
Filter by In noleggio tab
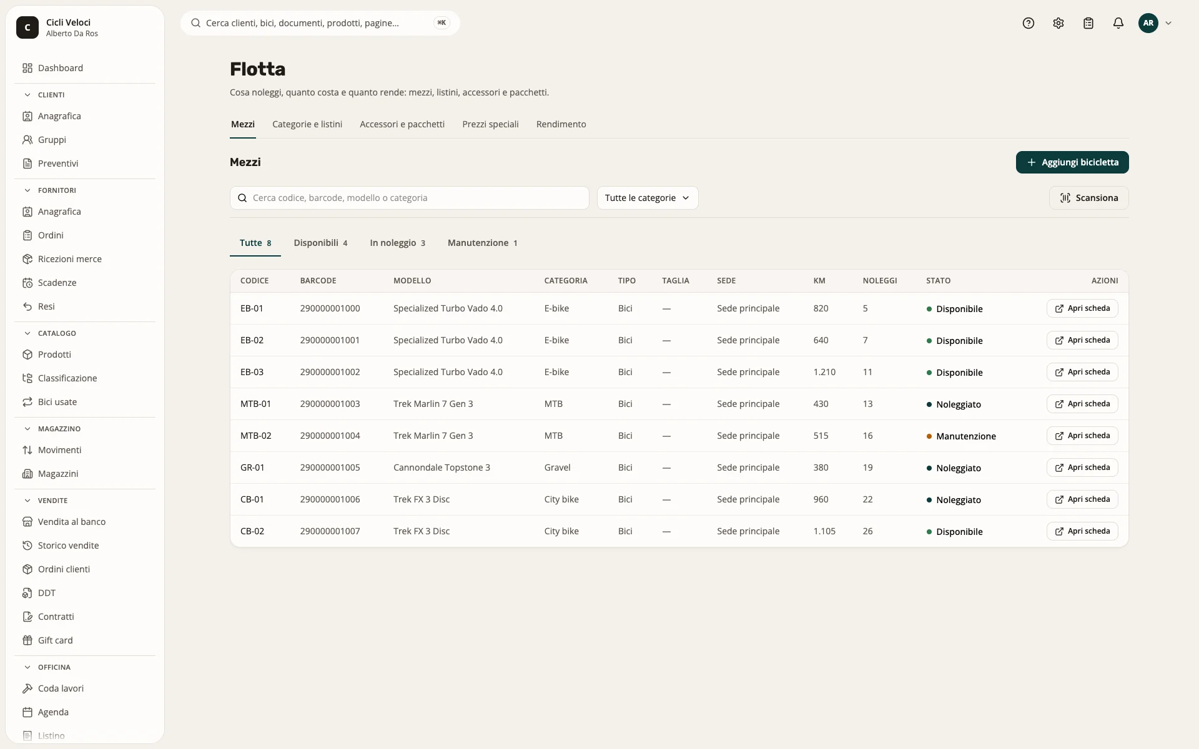click(398, 243)
